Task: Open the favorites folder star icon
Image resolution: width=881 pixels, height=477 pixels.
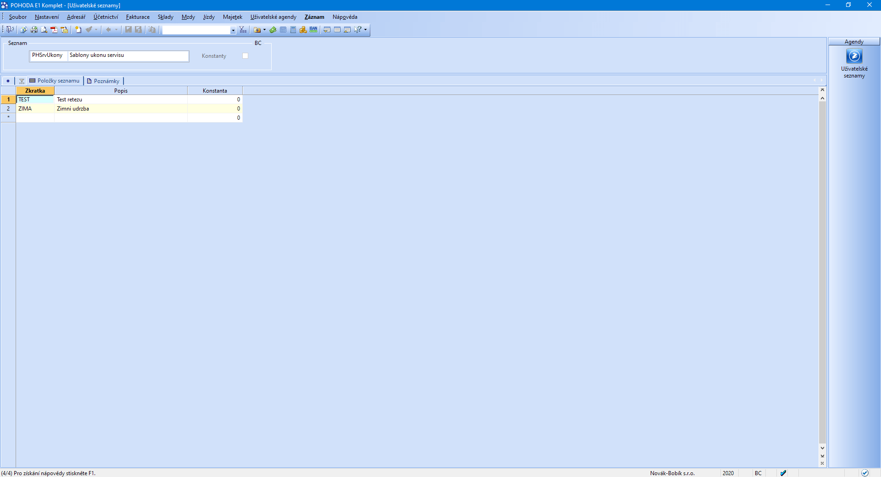Action: 257,30
